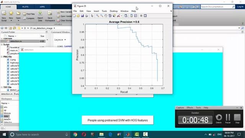
Task: Open the Desktop menu in Figure 28
Action: 114,11
